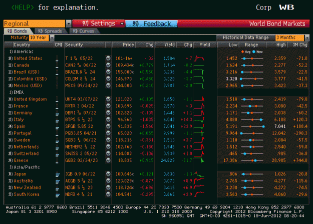Click the Price column header

(x=124, y=45)
